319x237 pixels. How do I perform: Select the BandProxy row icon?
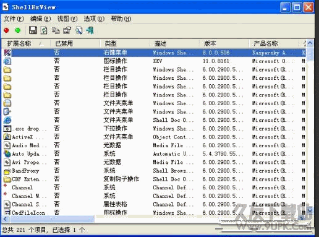pos(7,171)
